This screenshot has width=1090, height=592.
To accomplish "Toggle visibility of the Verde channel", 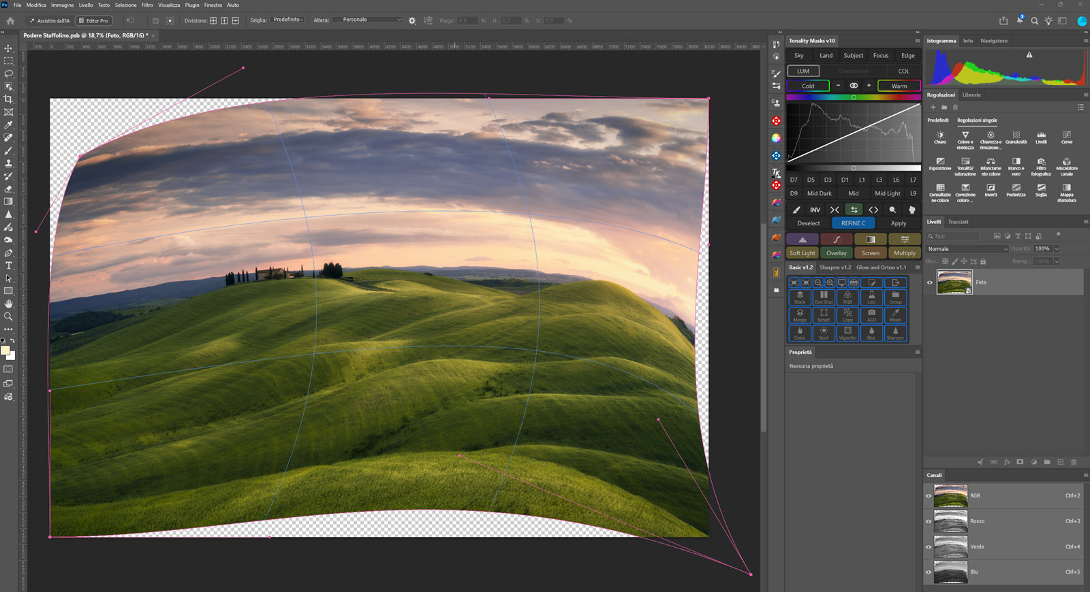I will coord(929,546).
